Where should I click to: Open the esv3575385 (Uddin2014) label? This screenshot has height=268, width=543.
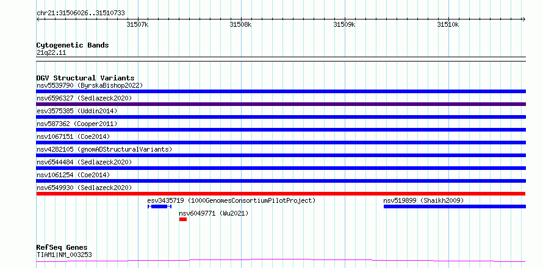77,111
